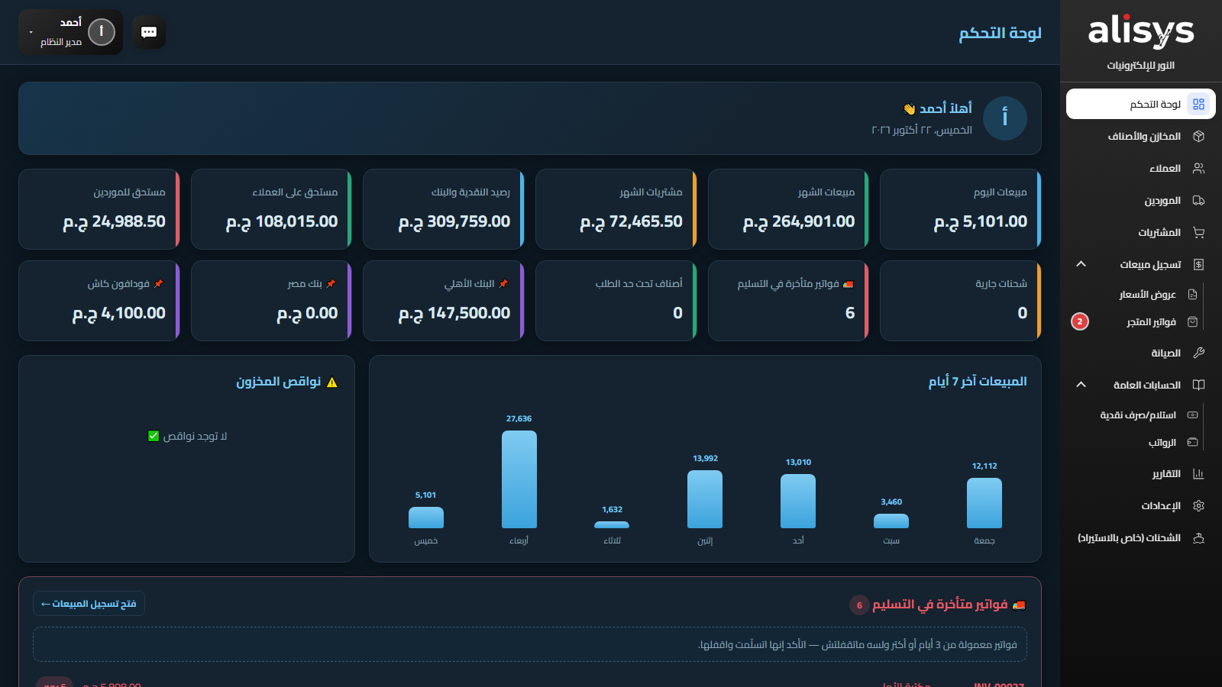The width and height of the screenshot is (1222, 687).
Task: Select المشتريات menu item
Action: pyautogui.click(x=1141, y=232)
